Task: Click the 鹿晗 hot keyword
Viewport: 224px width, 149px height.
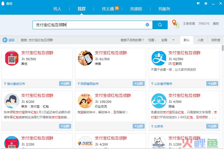Action: [215, 24]
